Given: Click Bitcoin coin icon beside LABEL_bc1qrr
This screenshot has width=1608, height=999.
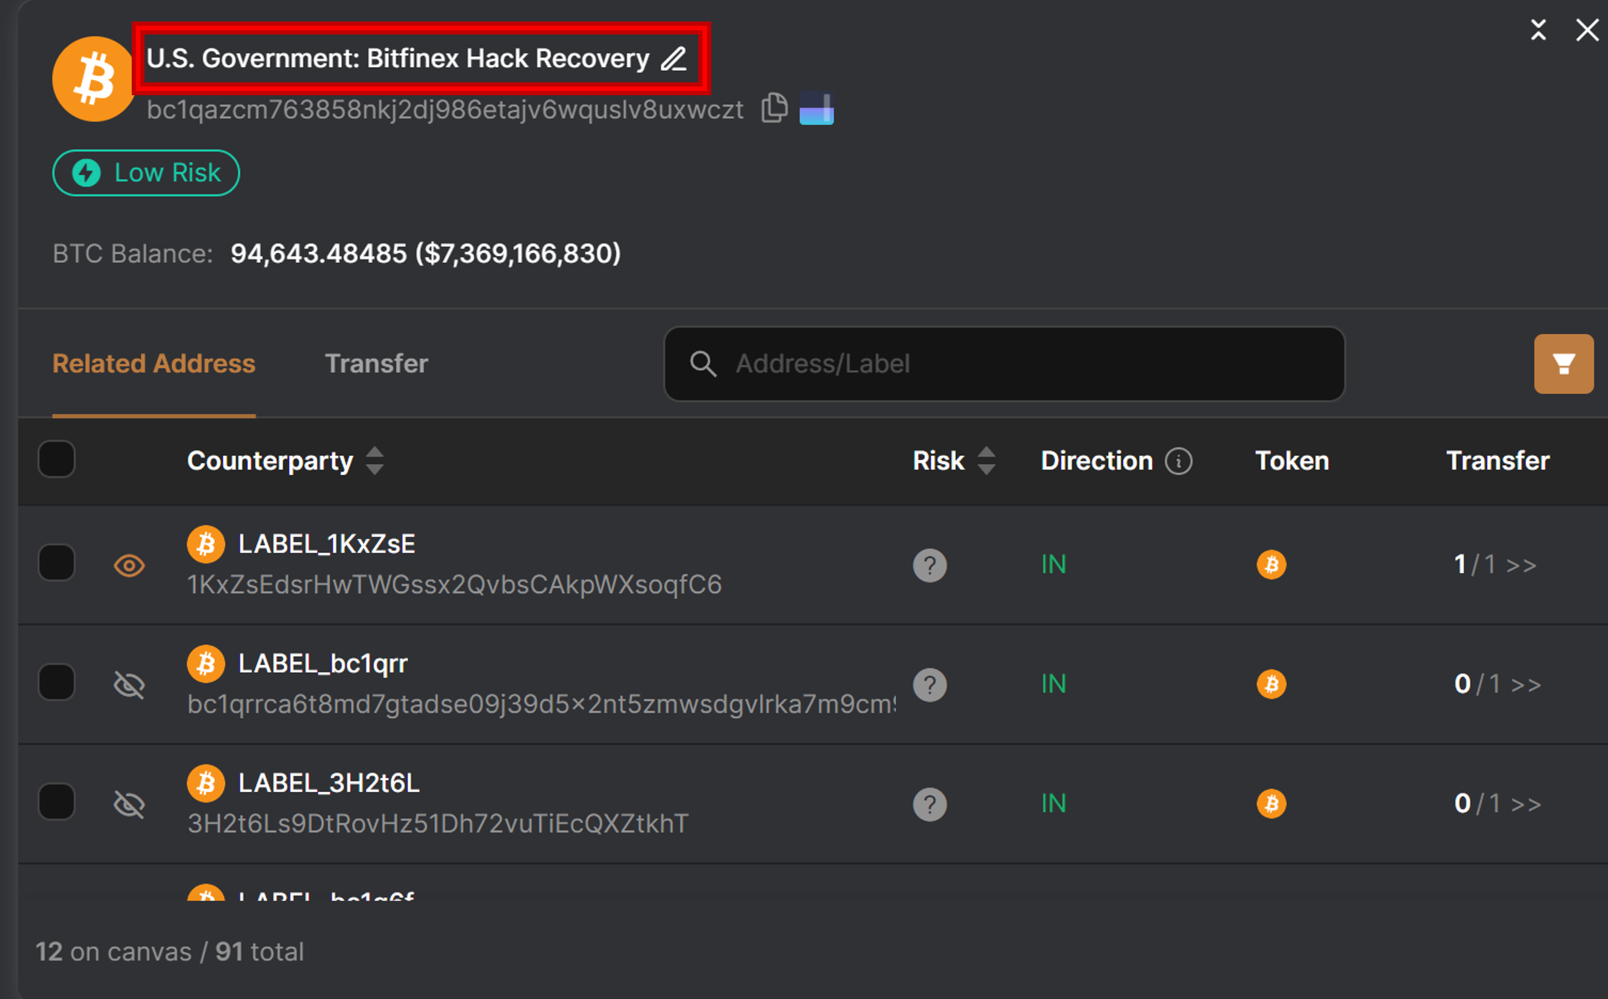Looking at the screenshot, I should click(206, 664).
